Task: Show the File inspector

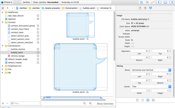Action: coord(140,8)
